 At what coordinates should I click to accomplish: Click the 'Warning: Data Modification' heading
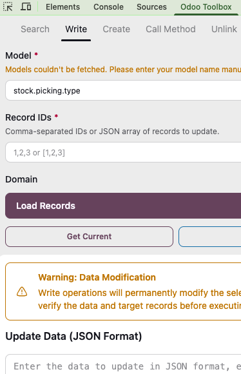pyautogui.click(x=97, y=277)
